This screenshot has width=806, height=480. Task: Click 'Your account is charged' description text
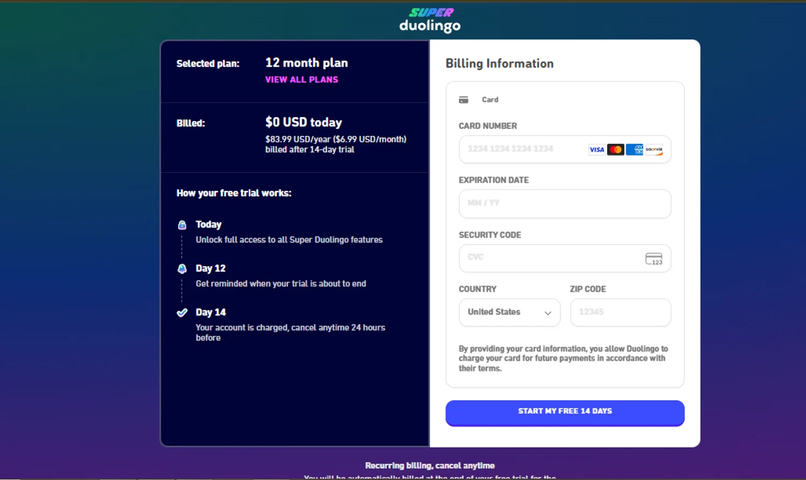coord(290,332)
